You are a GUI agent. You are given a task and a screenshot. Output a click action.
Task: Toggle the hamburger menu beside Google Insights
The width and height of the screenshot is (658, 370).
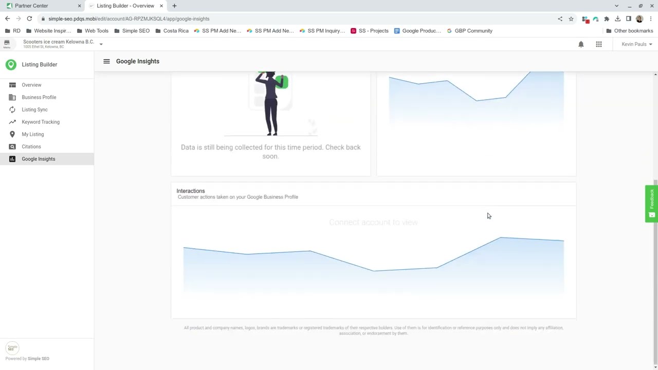click(x=106, y=61)
